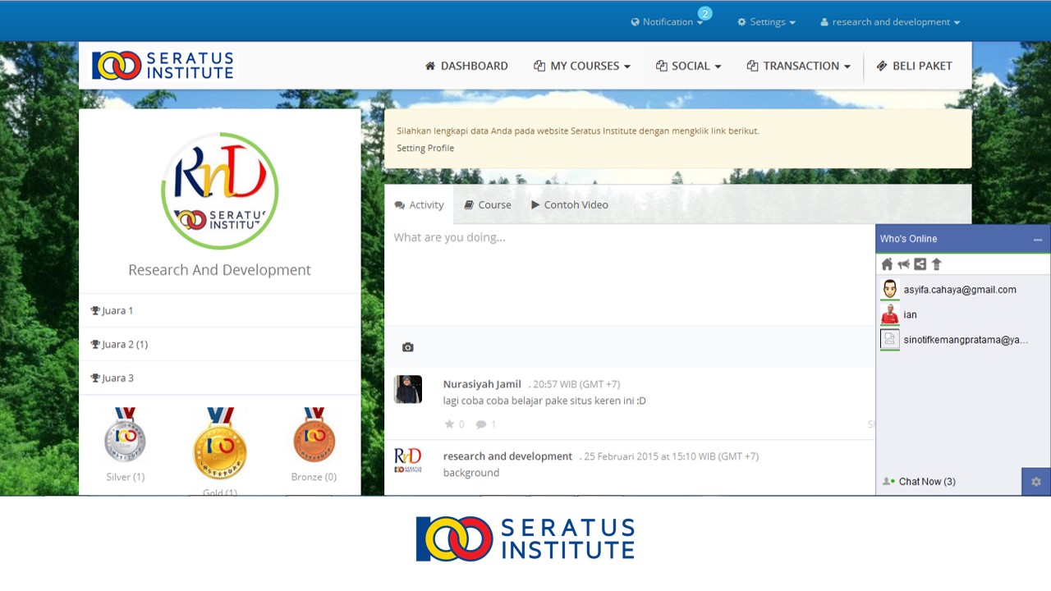Click the RnD profile picture
This screenshot has height=591, width=1051.
click(x=220, y=191)
